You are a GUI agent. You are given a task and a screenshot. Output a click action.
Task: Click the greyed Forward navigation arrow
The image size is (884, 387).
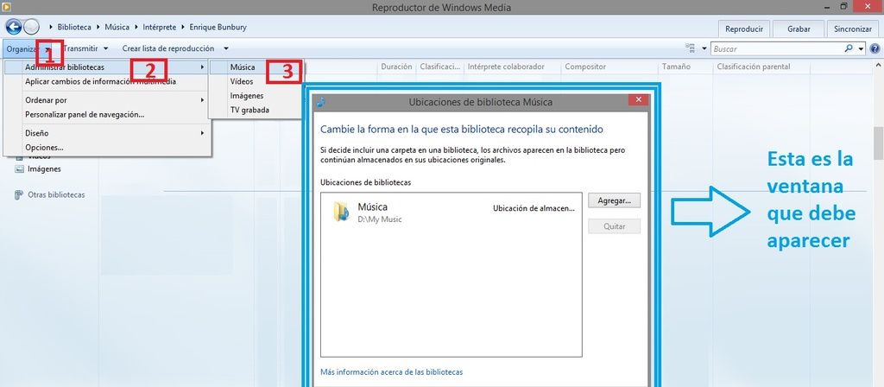(x=32, y=28)
